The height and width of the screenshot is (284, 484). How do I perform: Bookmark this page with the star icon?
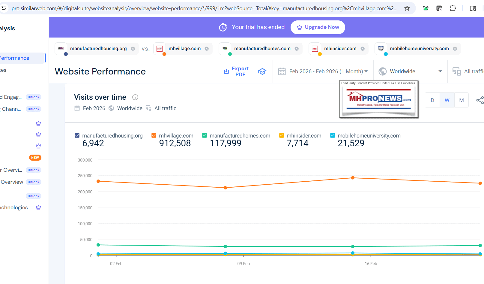pos(407,8)
